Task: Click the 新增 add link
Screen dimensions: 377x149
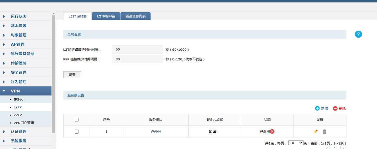Action: pyautogui.click(x=325, y=109)
